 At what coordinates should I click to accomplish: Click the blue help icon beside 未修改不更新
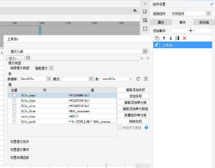[146, 128]
